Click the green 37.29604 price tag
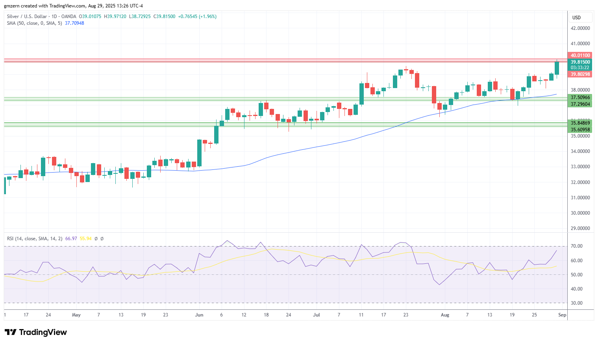598x344 pixels. click(x=580, y=104)
